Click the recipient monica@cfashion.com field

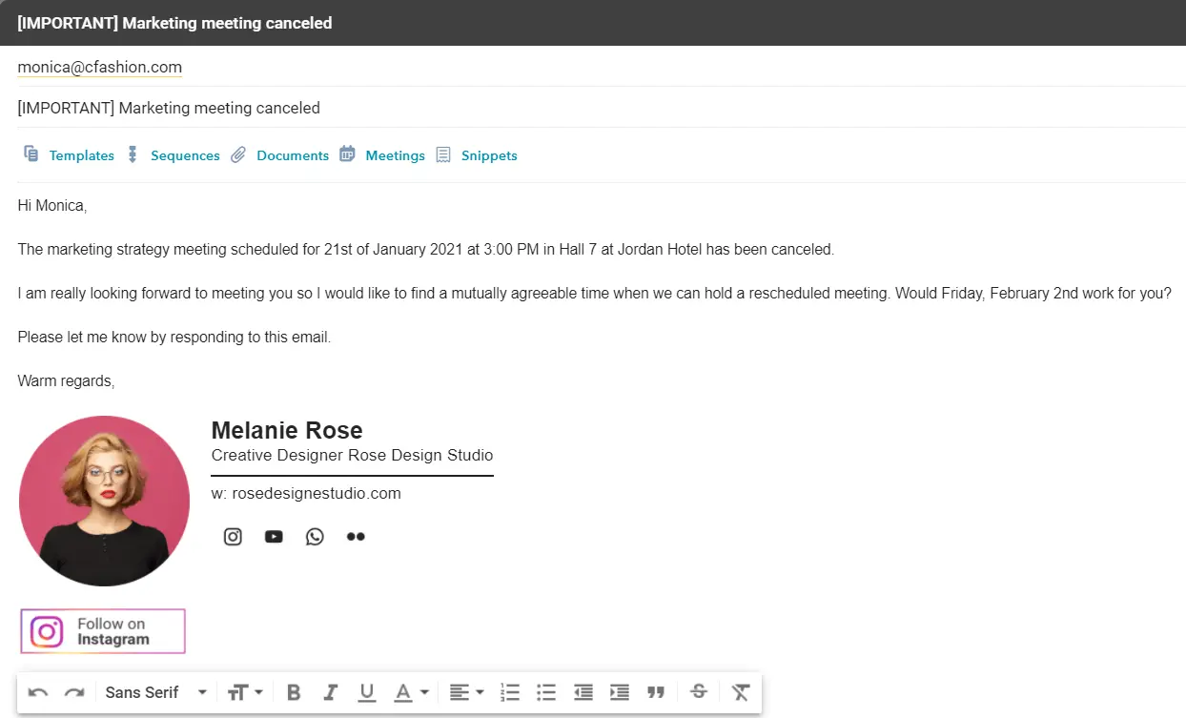[x=100, y=67]
